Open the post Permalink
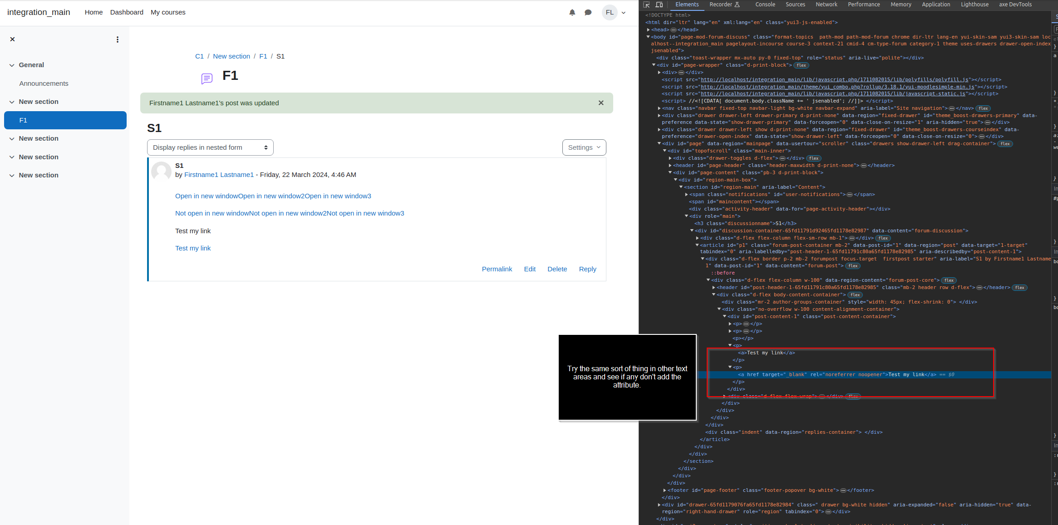Screen dimensions: 1058x525 497,269
